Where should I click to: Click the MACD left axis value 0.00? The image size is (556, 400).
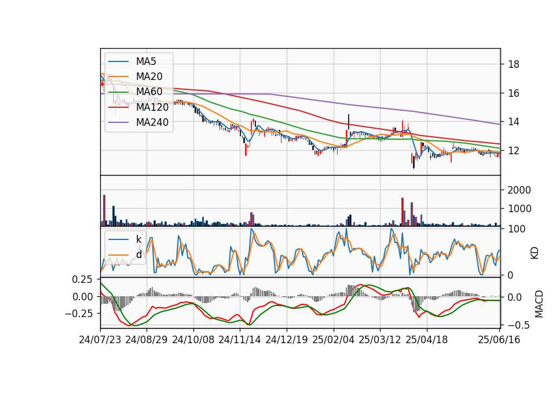coord(82,297)
